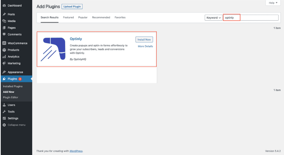
Task: Click the Posts pushpin icon
Action: point(4,14)
